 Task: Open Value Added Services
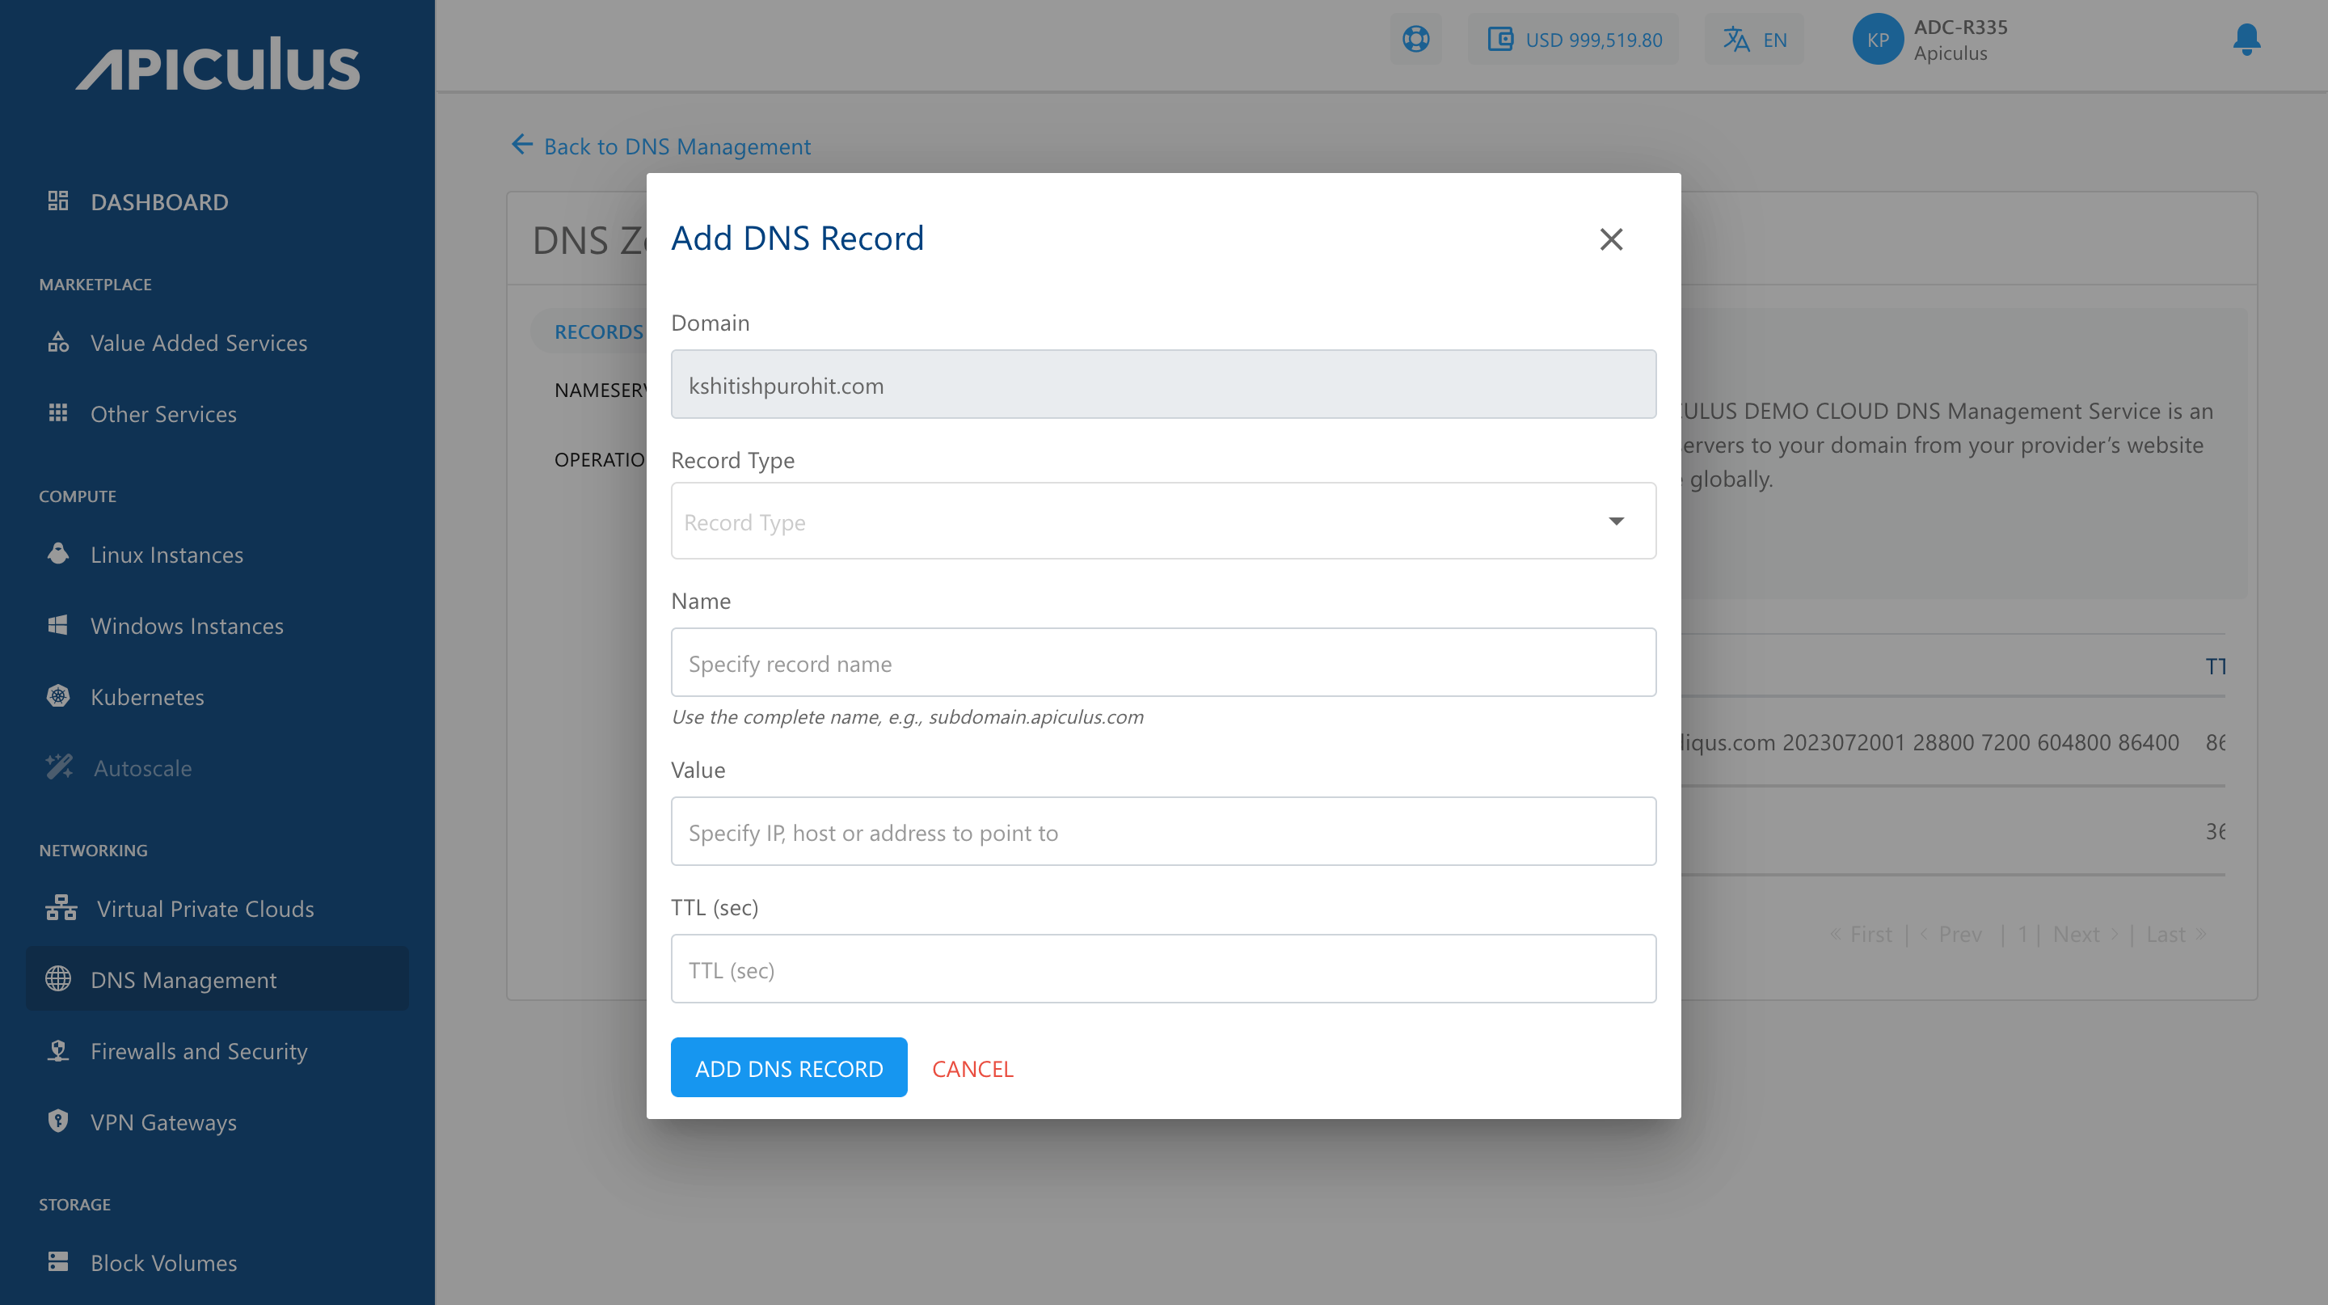pos(199,343)
